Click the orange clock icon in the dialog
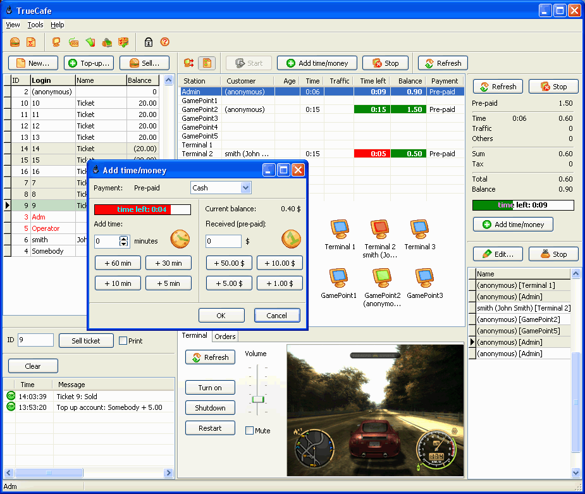This screenshot has width=585, height=494. (180, 239)
